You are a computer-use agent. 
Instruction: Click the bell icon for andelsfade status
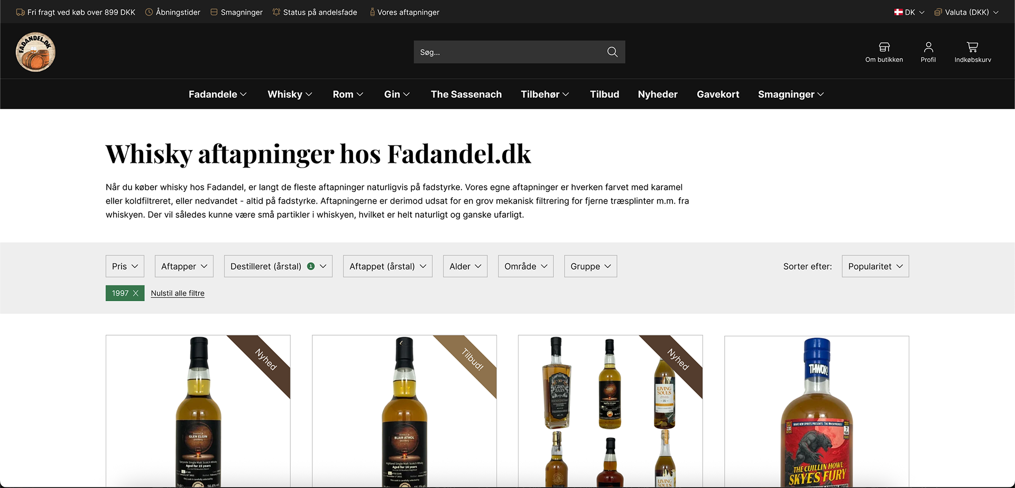[x=276, y=12]
